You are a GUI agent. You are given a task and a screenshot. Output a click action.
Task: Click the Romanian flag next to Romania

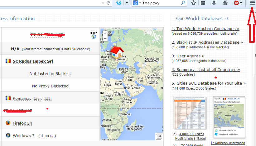click(x=8, y=98)
